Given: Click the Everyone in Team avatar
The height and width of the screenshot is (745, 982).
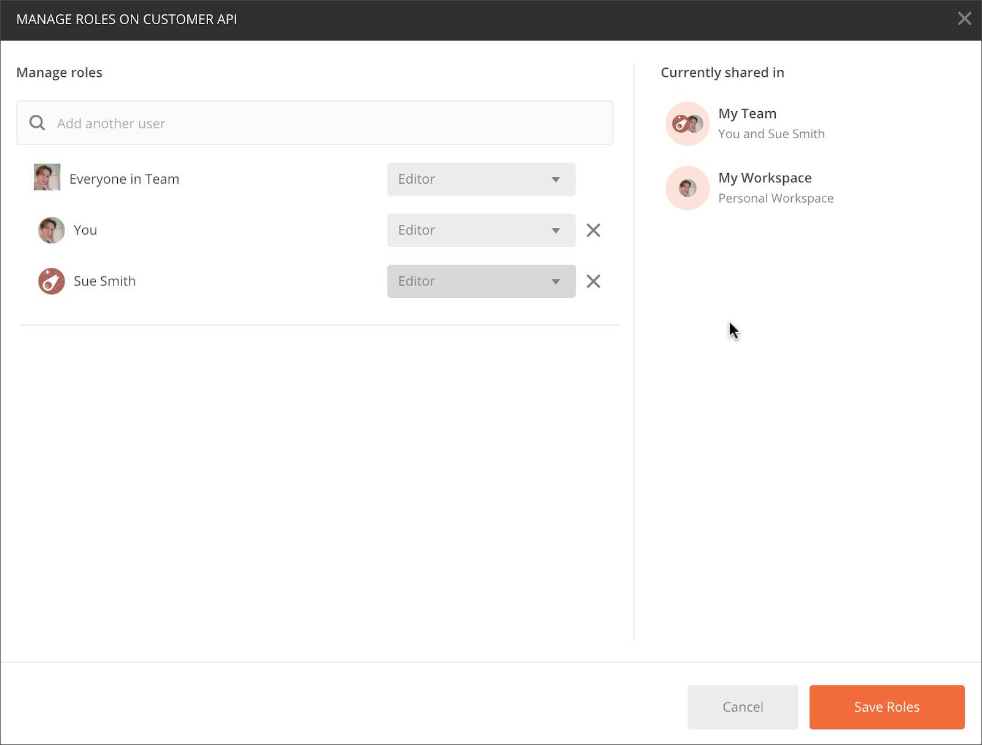Looking at the screenshot, I should coord(47,177).
